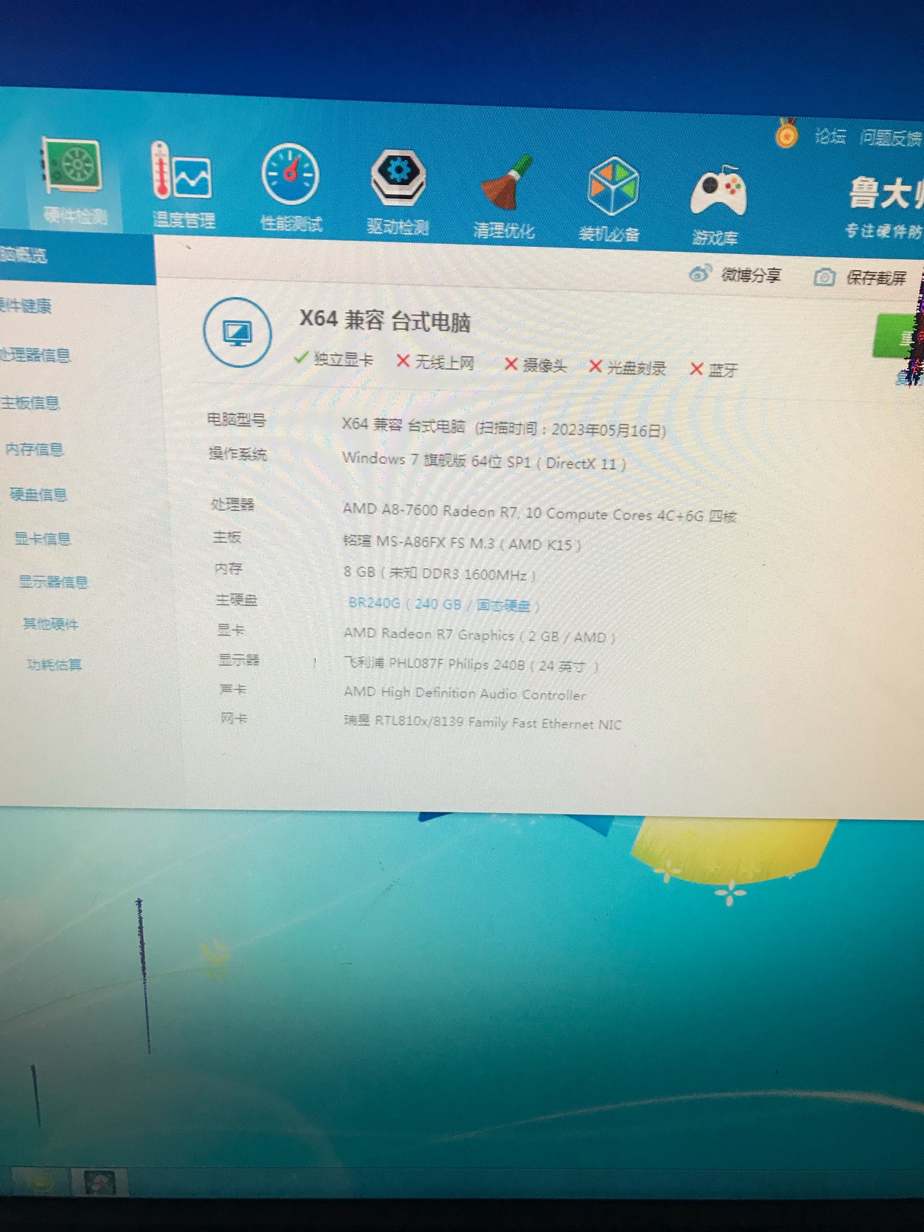
Task: Select 其他硬件 in the sidebar
Action: 51,624
